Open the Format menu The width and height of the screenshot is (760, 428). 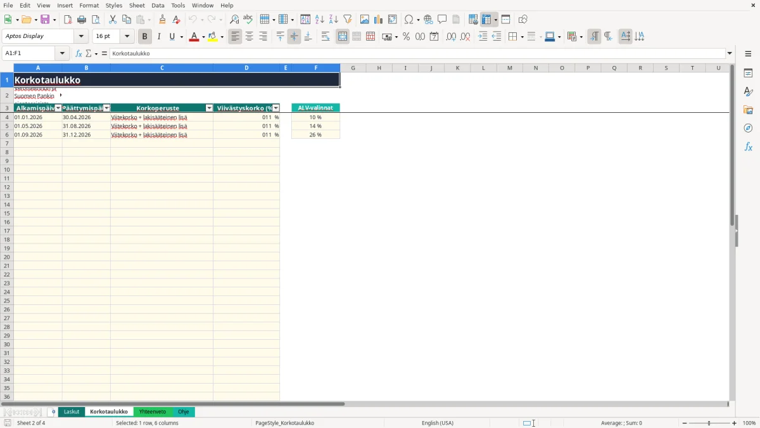point(89,5)
